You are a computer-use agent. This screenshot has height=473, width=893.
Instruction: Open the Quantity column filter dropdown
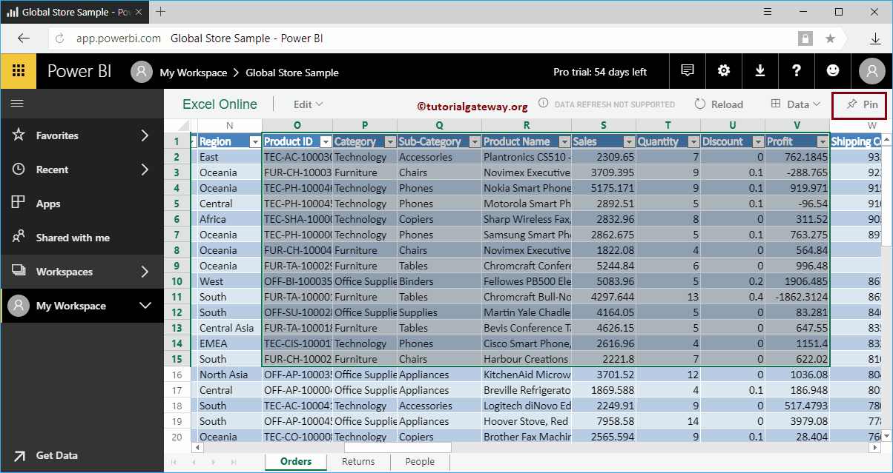pyautogui.click(x=693, y=141)
